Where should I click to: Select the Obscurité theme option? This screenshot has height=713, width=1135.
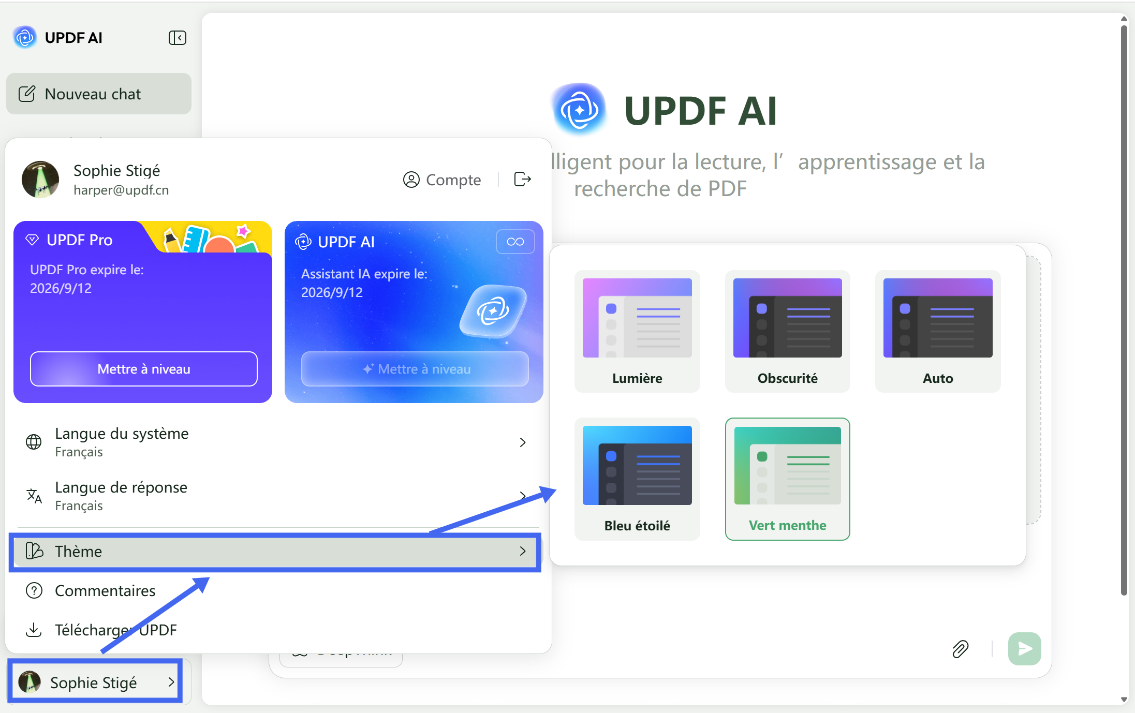787,332
